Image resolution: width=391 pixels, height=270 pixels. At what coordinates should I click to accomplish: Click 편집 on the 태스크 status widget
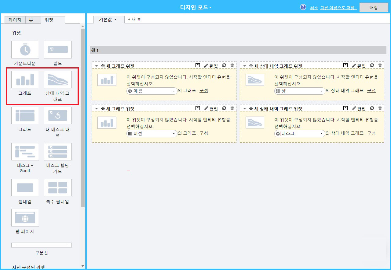[x=359, y=109]
